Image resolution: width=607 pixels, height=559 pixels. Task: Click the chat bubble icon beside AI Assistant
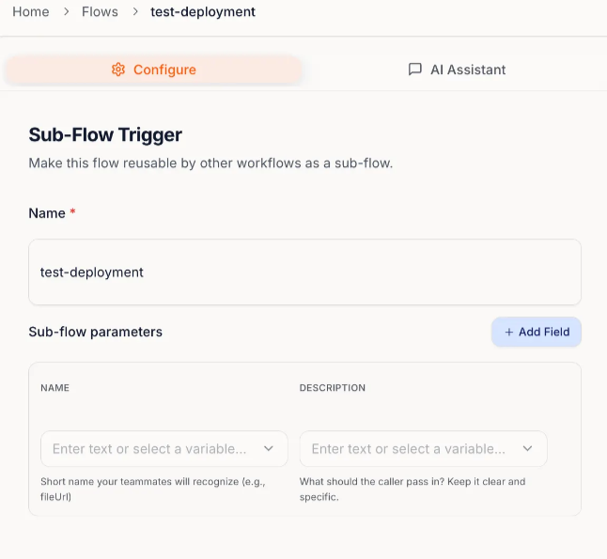click(414, 70)
